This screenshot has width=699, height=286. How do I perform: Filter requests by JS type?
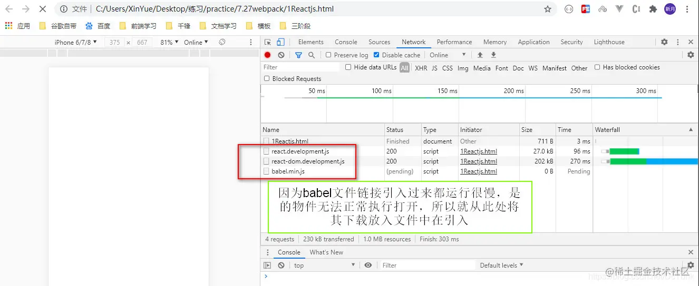coord(434,68)
